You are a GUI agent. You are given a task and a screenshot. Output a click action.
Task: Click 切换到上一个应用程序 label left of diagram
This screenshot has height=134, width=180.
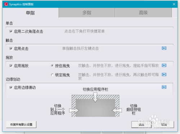(x=58, y=110)
